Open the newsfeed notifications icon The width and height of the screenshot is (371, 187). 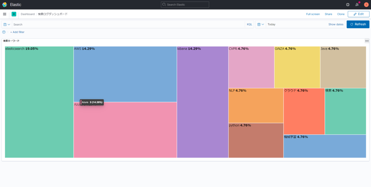point(357,5)
